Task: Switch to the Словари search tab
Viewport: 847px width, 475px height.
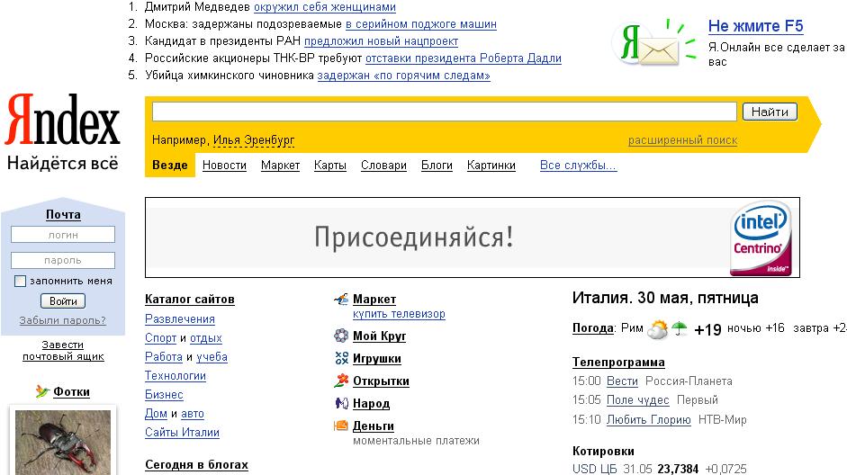Action: pos(383,166)
